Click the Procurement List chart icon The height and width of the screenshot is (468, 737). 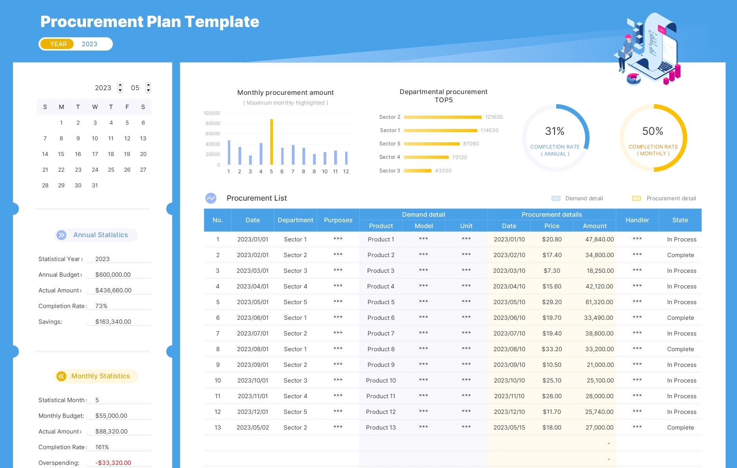coord(211,198)
